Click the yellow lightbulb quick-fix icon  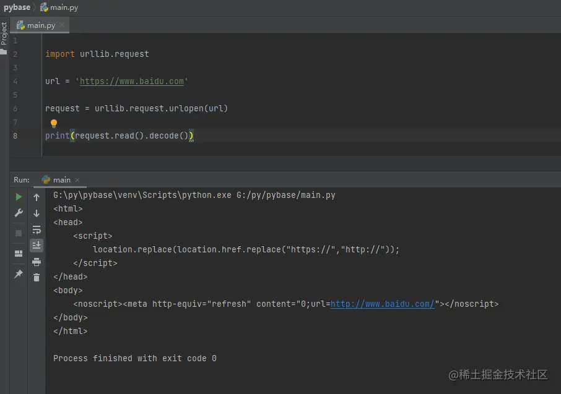point(54,124)
